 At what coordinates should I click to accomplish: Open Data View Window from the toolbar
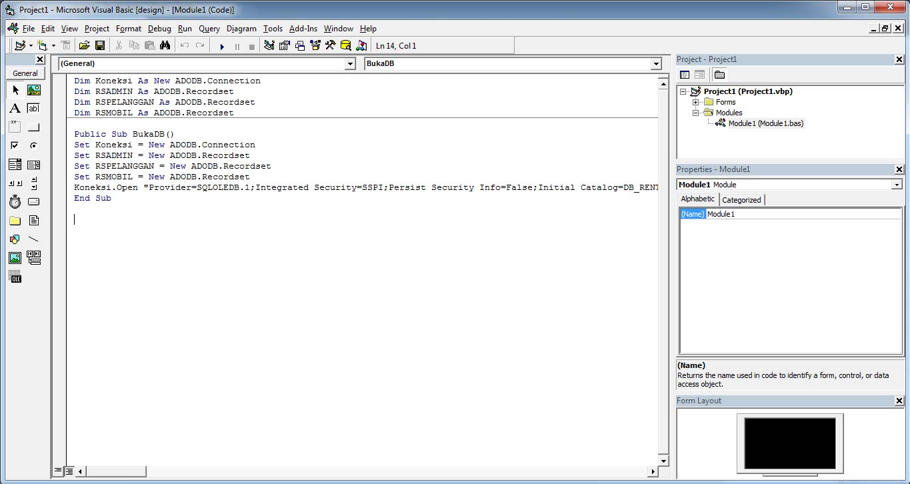pos(346,46)
